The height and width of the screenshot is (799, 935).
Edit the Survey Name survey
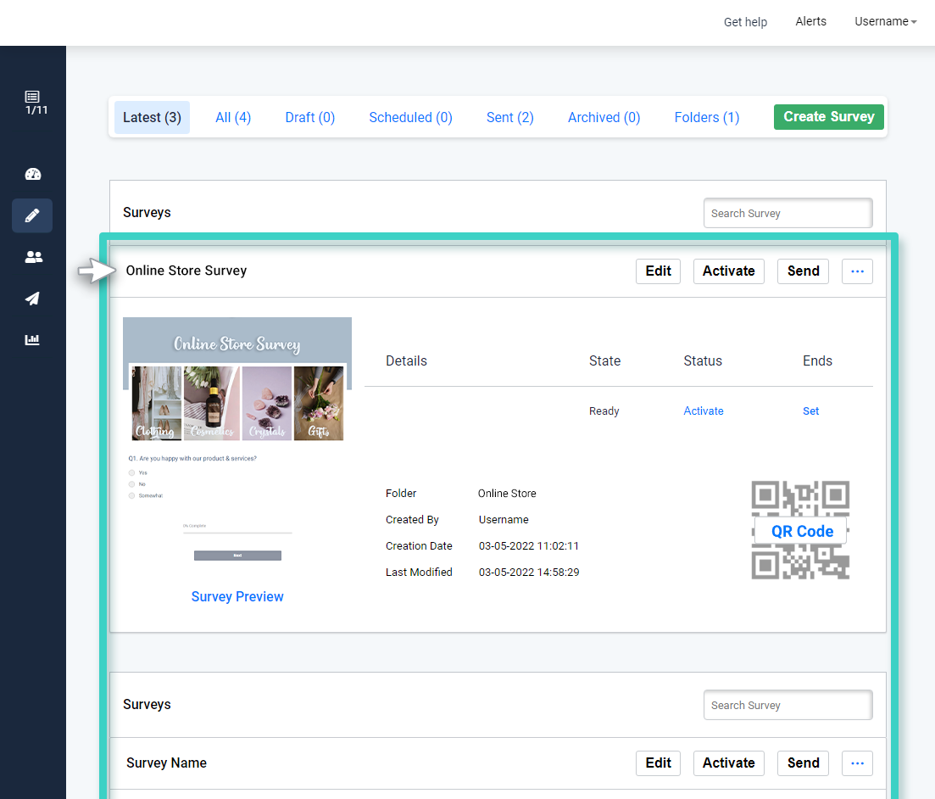659,763
